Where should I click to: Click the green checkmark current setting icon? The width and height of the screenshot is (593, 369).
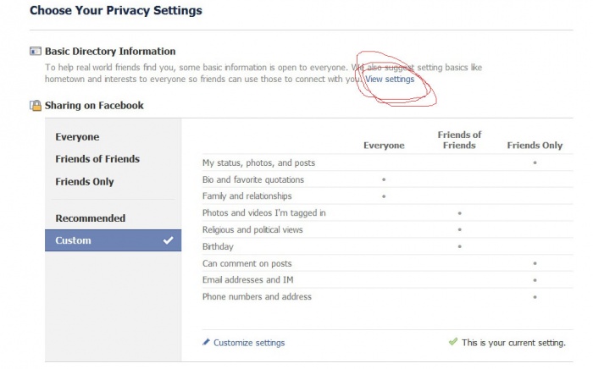[x=453, y=342]
